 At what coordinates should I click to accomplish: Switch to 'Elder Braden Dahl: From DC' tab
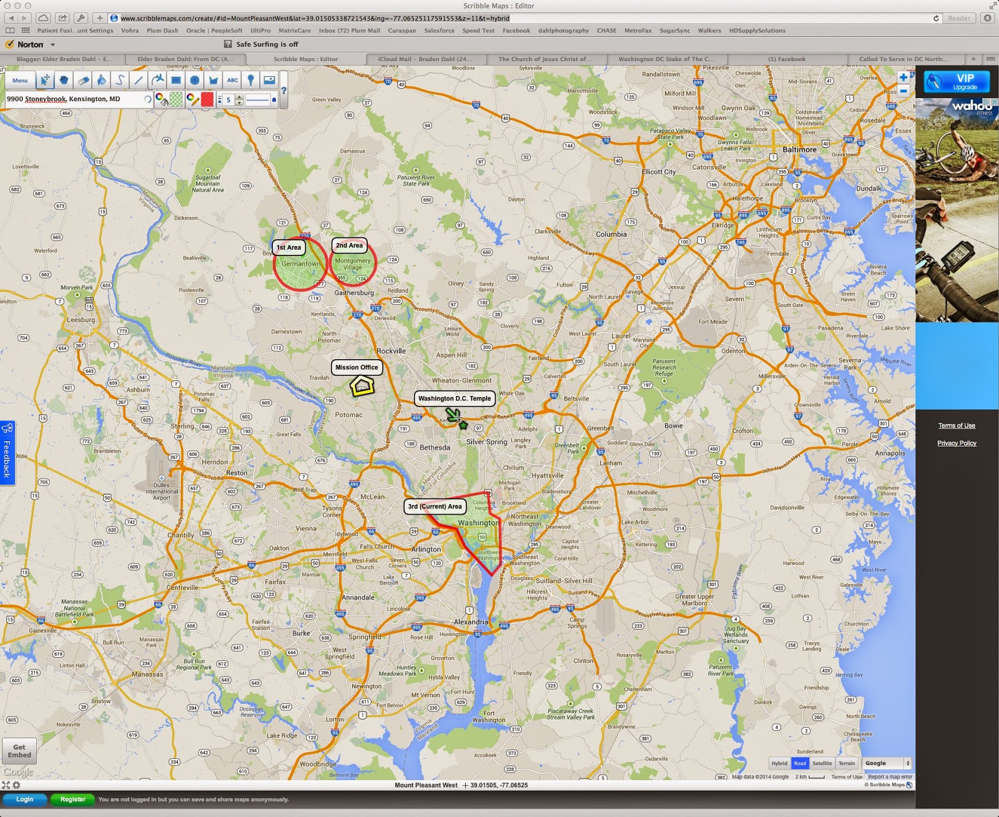click(185, 59)
